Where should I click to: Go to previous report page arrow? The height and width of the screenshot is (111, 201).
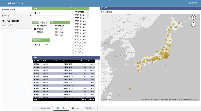[33, 108]
